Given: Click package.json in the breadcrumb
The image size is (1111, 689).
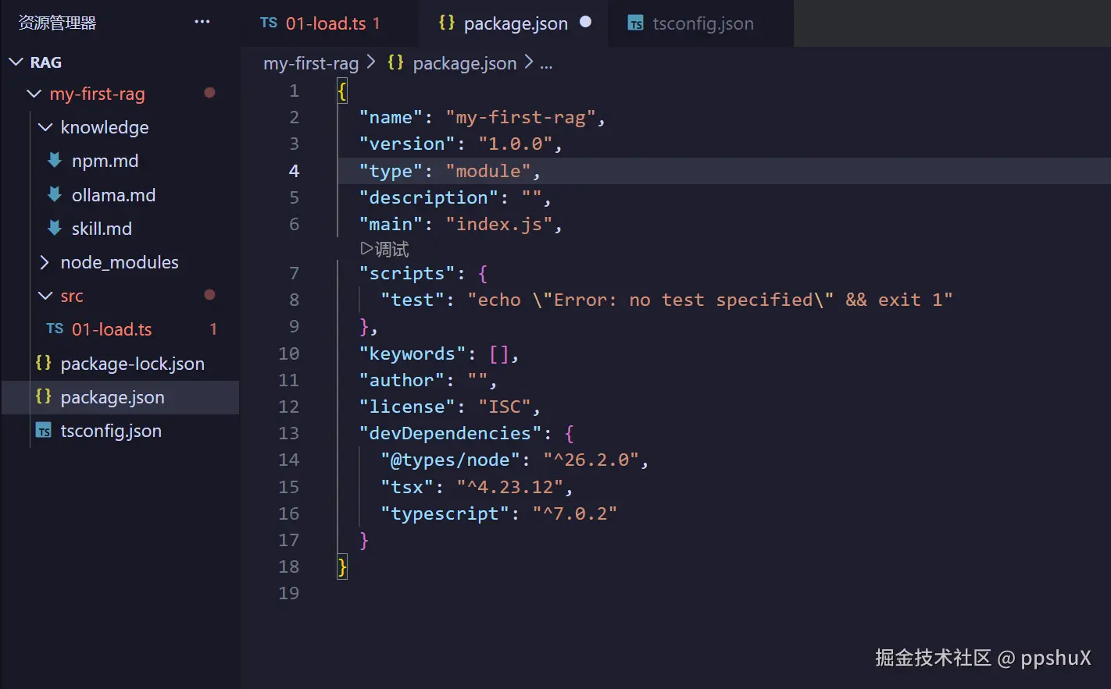Looking at the screenshot, I should (465, 63).
